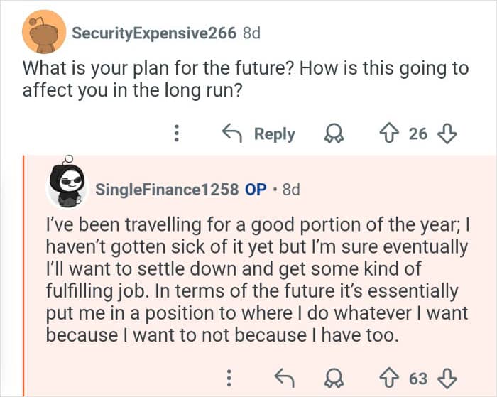
Task: Open three-dot options on SingleFinance1258's reply
Action: 229,378
